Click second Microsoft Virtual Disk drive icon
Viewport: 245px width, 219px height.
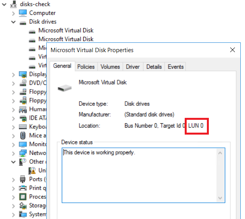(32, 40)
